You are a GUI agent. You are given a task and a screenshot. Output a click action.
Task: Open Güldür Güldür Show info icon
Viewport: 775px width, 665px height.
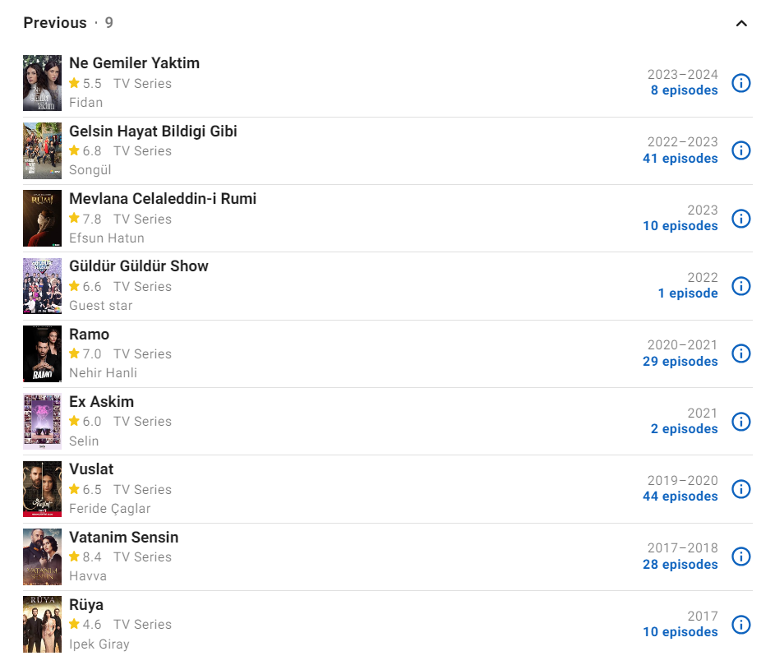point(740,286)
